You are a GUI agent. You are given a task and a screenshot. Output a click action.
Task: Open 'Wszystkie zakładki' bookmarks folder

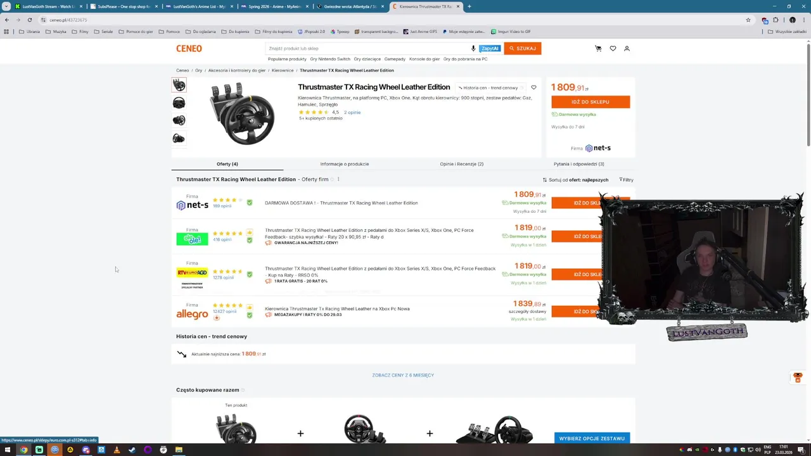(788, 32)
